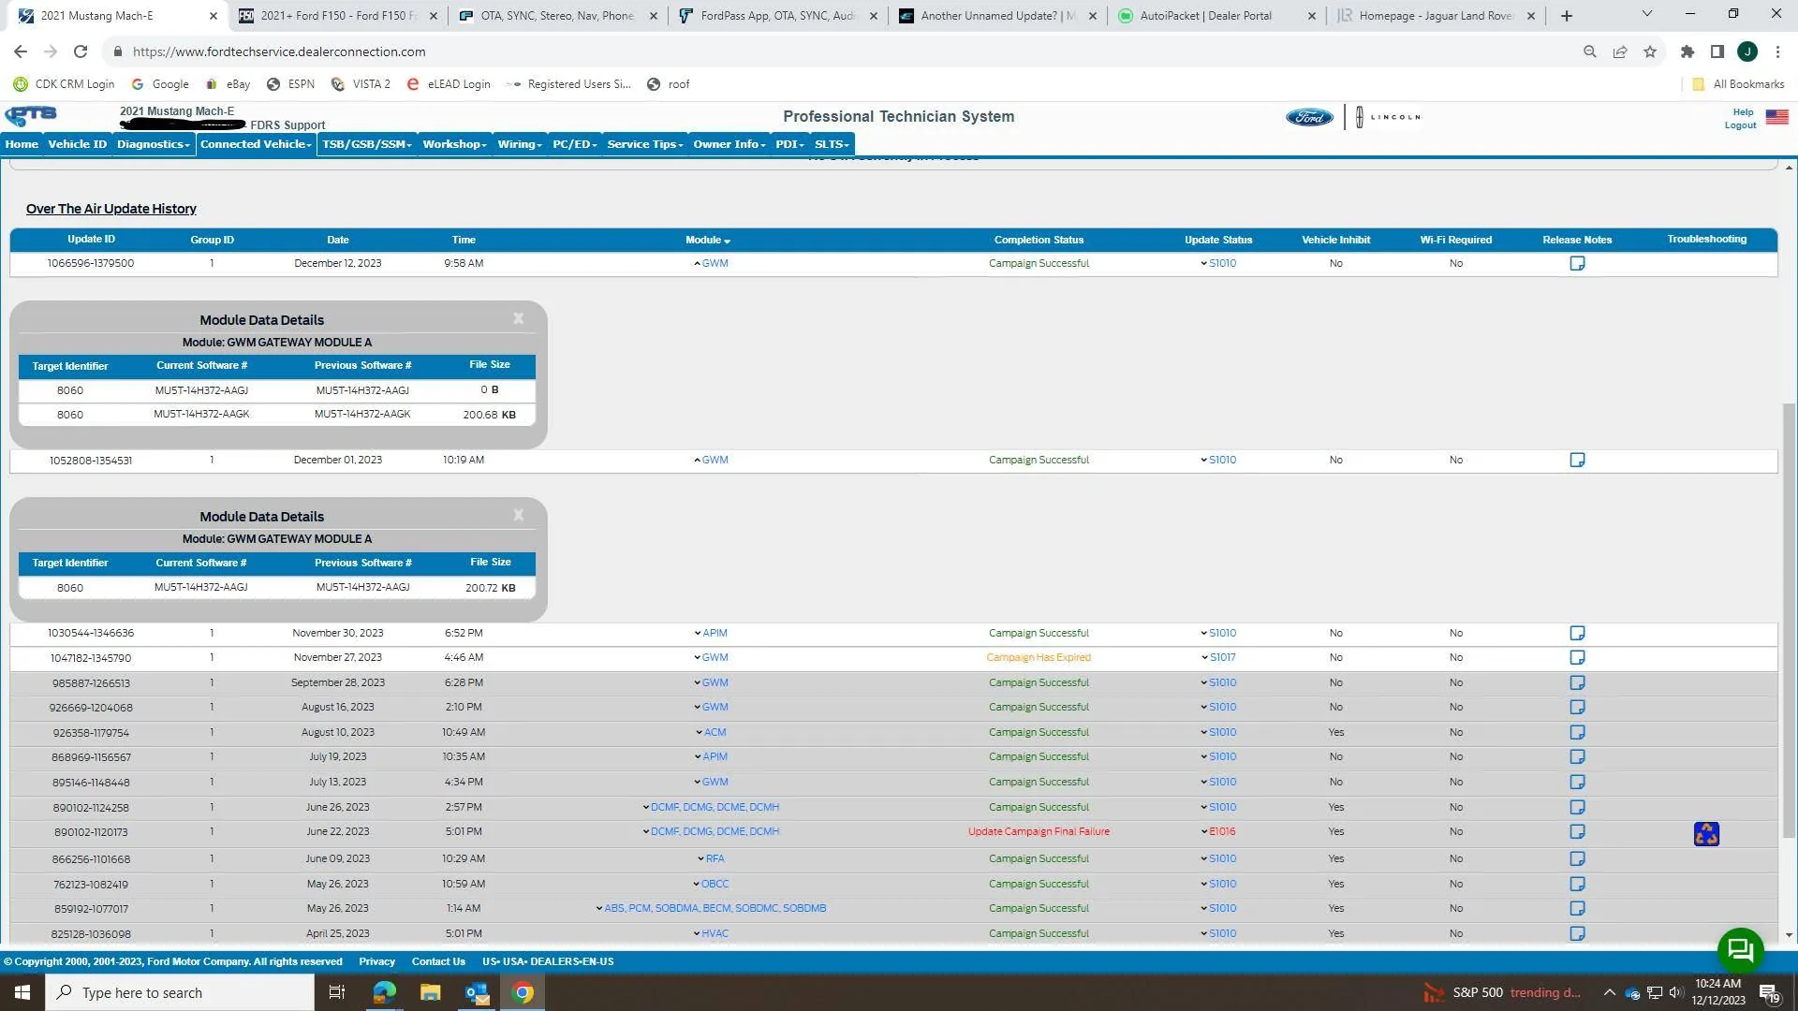The height and width of the screenshot is (1011, 1798).
Task: Close the first Module Data Details panel
Action: pyautogui.click(x=518, y=318)
